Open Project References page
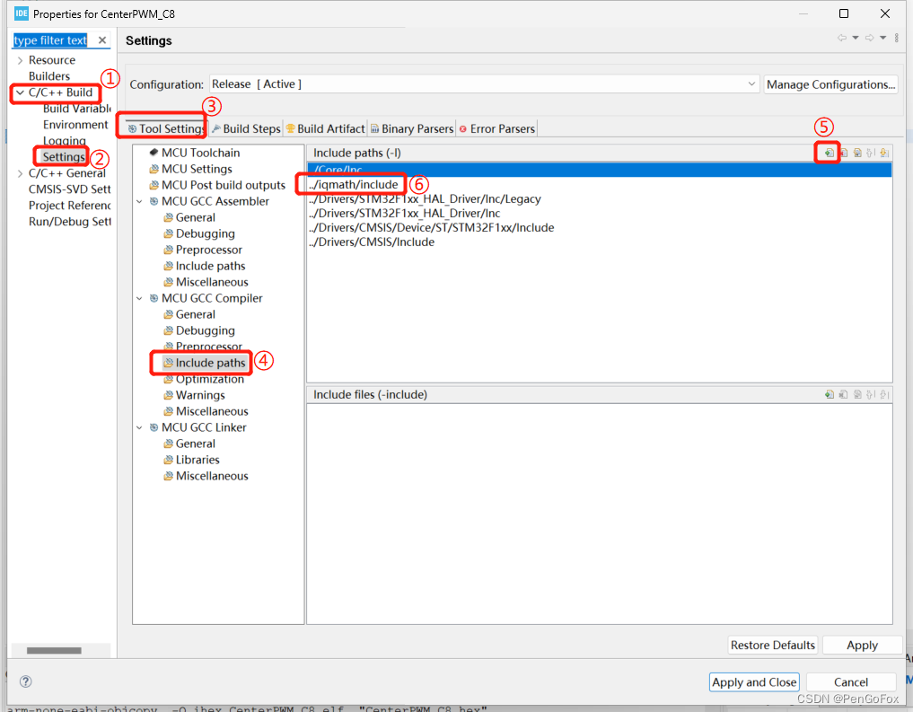This screenshot has height=712, width=913. click(69, 206)
